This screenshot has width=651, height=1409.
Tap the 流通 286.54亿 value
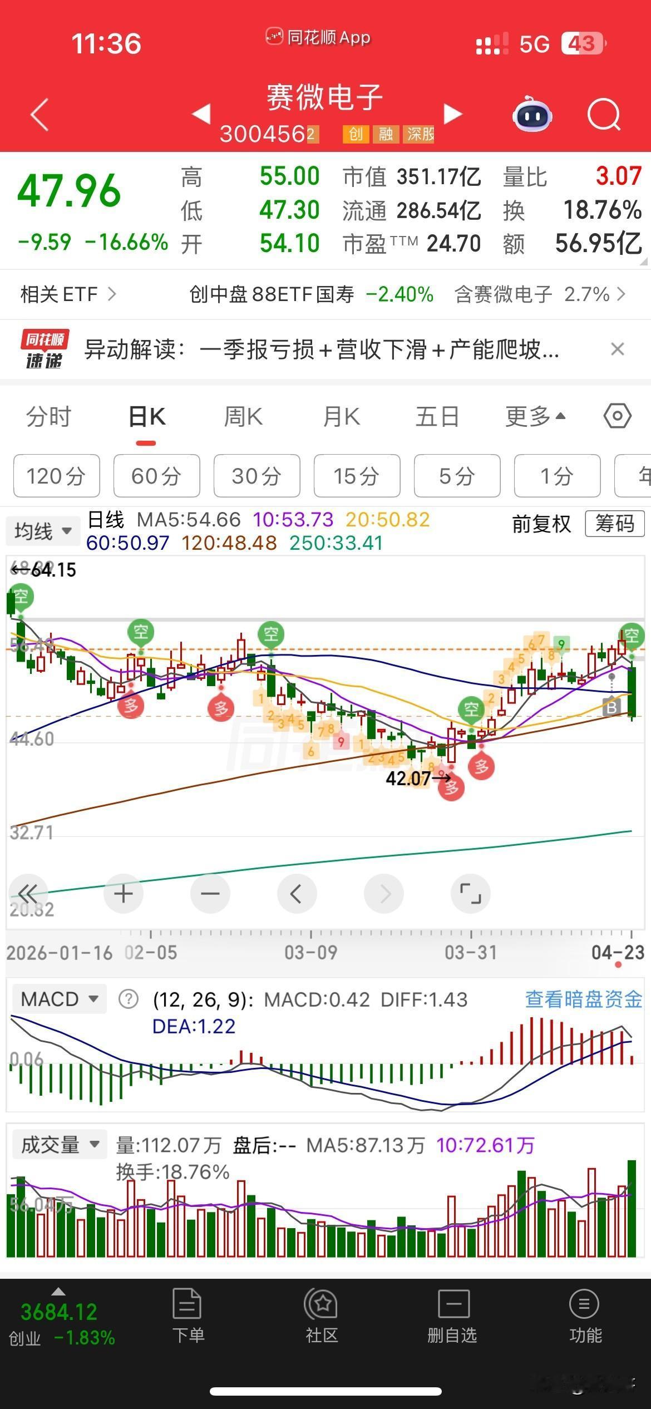(x=412, y=210)
